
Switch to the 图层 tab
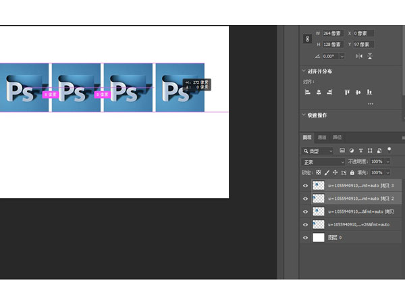[307, 137]
